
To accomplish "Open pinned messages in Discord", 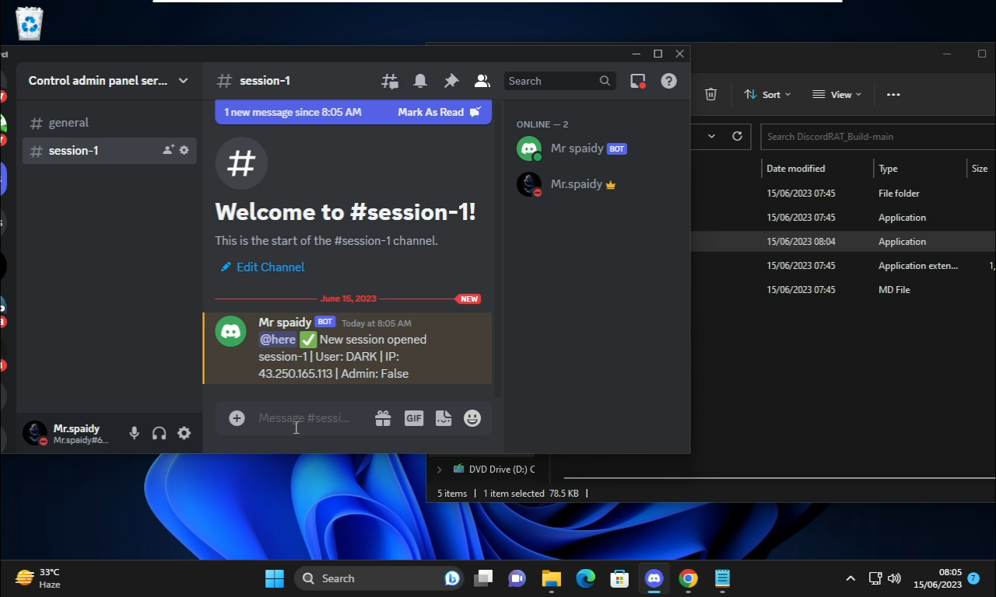I will [451, 81].
